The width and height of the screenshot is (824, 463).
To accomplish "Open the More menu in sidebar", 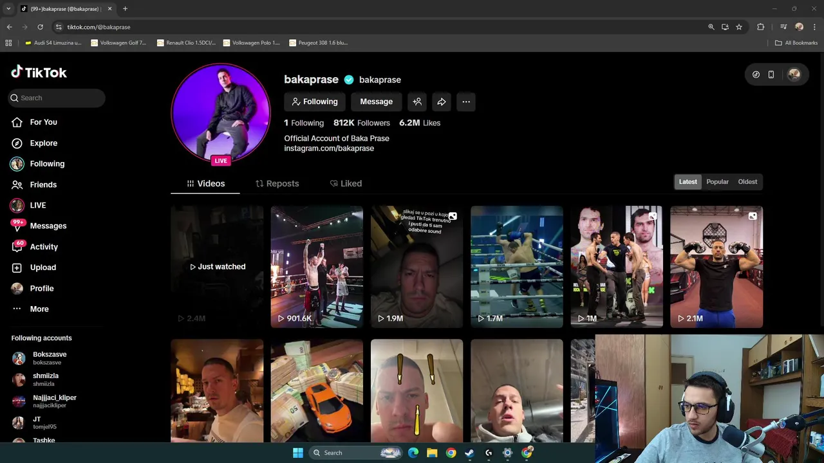I will (39, 309).
